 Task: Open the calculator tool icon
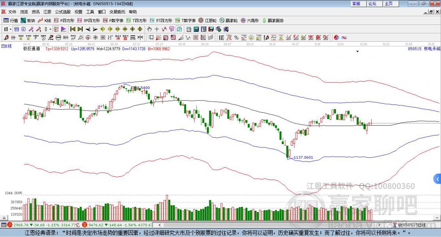coord(196,29)
